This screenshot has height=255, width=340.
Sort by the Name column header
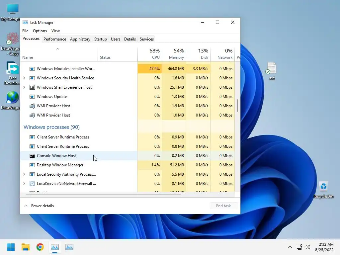(x=59, y=54)
